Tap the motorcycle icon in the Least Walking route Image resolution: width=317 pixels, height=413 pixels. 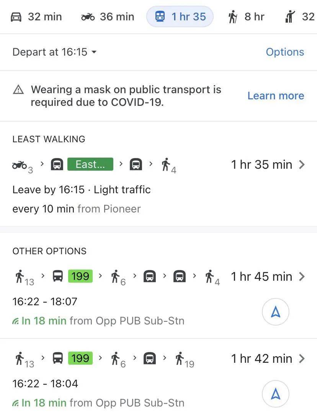coord(20,165)
